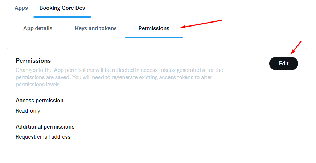Open the Apps tab
Image resolution: width=316 pixels, height=163 pixels.
click(21, 8)
